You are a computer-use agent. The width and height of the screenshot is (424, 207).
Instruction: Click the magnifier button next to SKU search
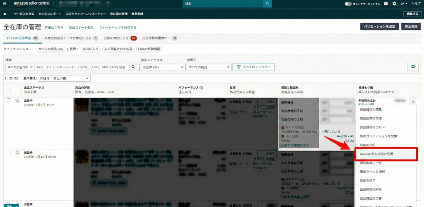pos(133,67)
